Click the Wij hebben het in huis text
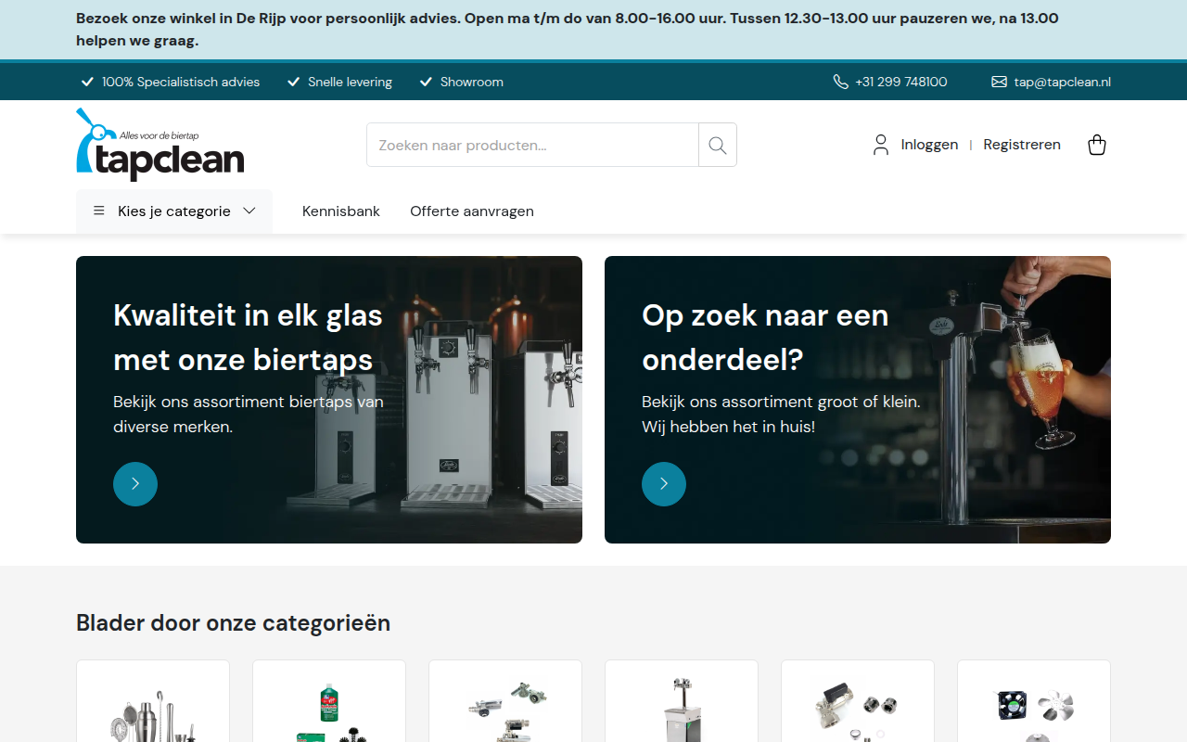1187x742 pixels. 728,427
